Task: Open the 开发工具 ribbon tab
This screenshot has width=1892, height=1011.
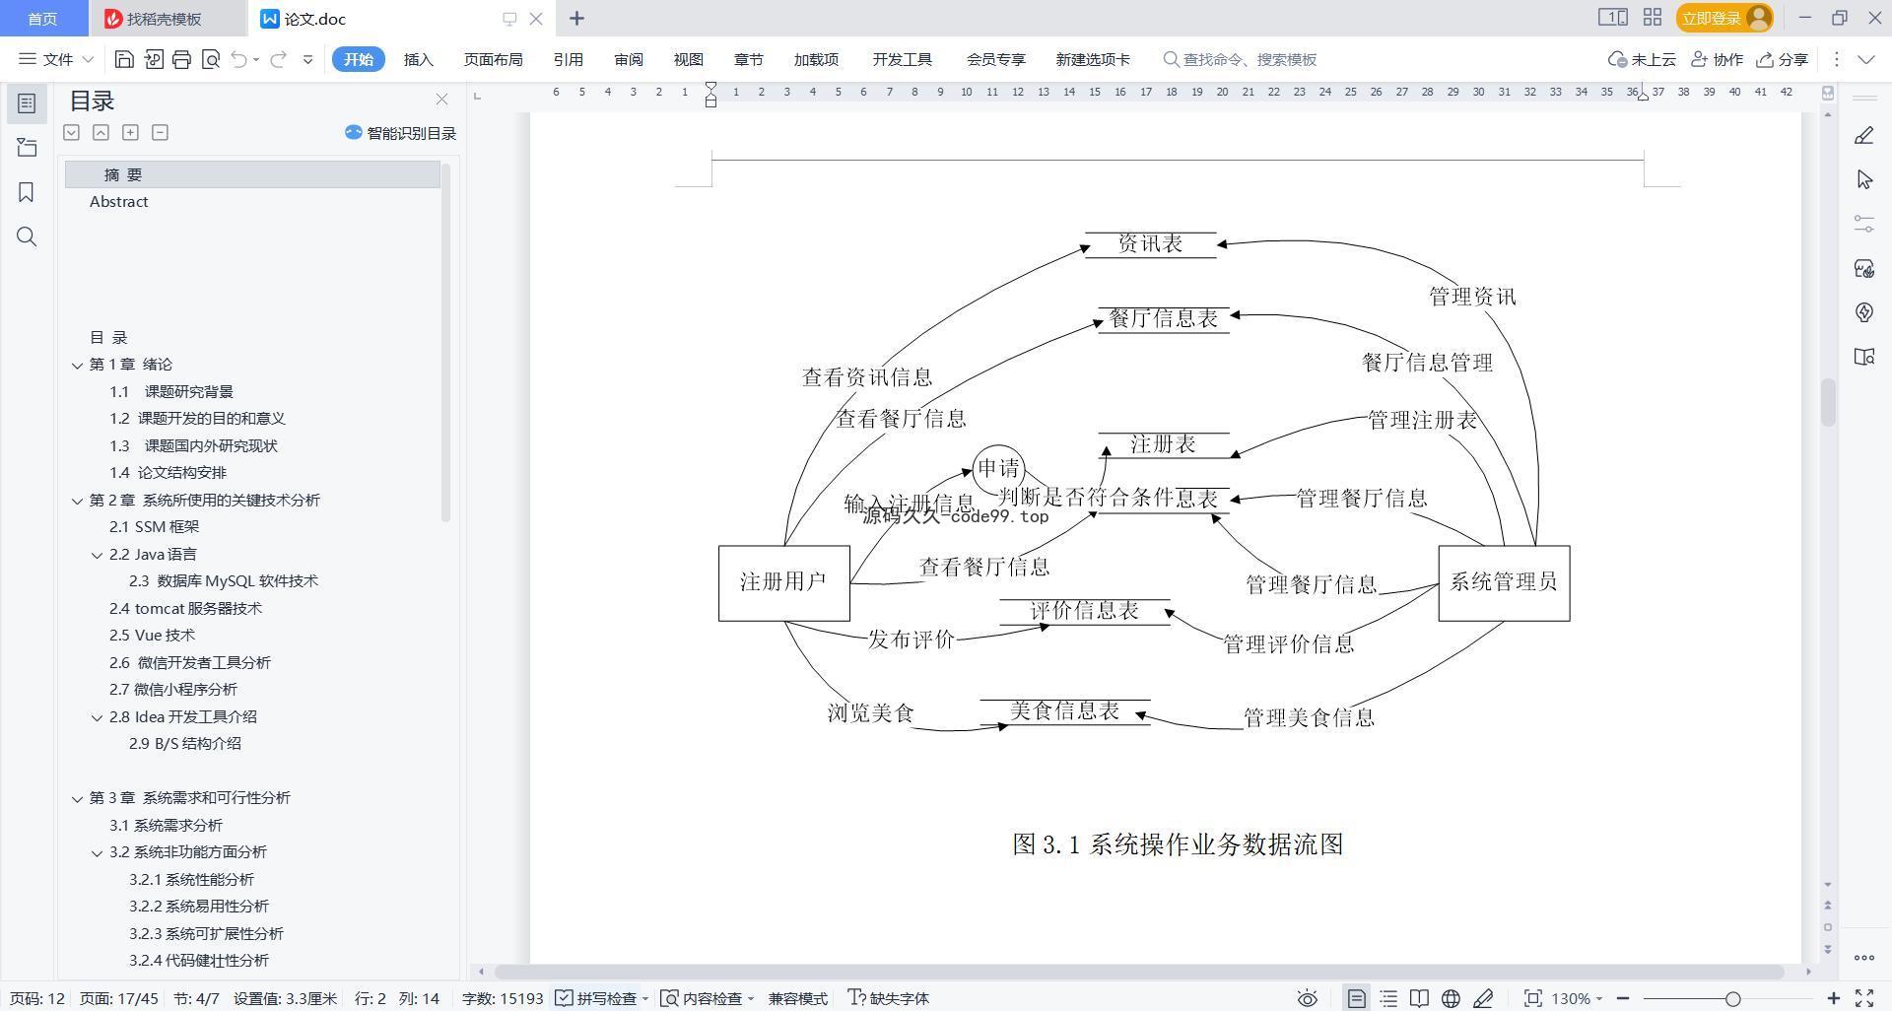Action: (902, 59)
